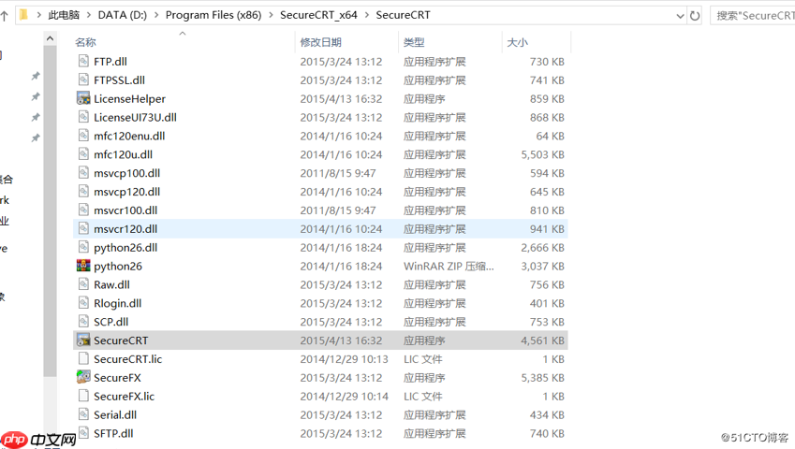Select the SecureCRT application icon
The height and width of the screenshot is (449, 795).
pos(83,340)
